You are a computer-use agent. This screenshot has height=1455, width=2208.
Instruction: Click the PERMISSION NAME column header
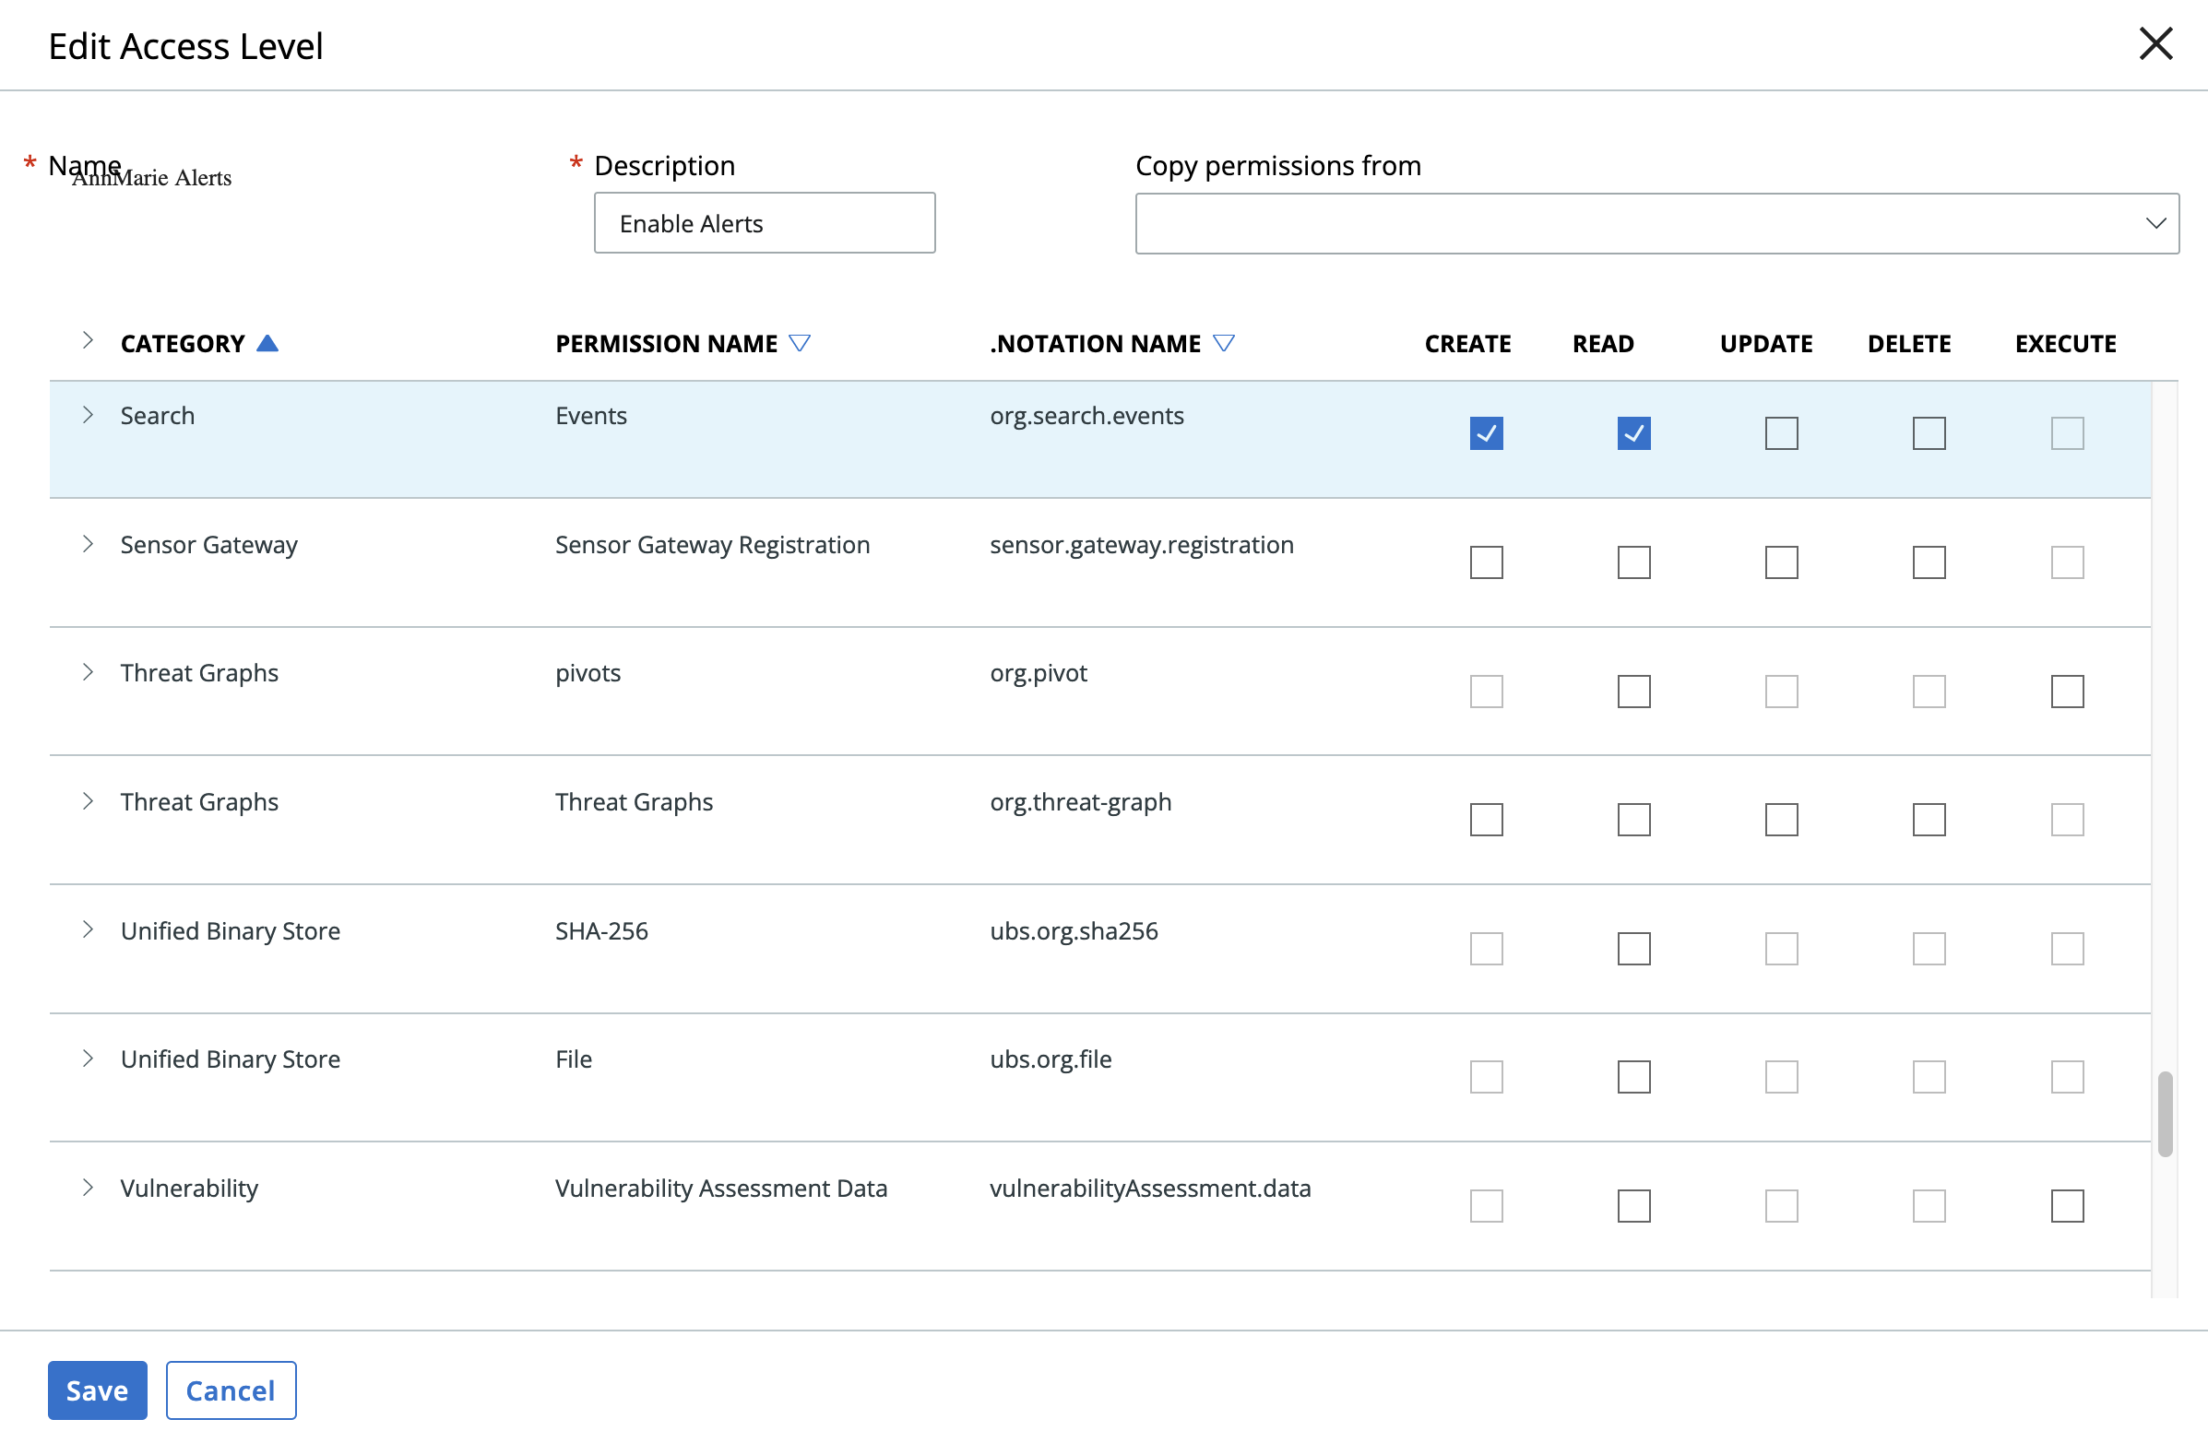pos(666,343)
